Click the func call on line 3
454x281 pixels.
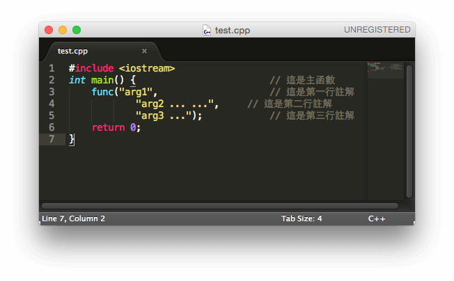tap(102, 92)
